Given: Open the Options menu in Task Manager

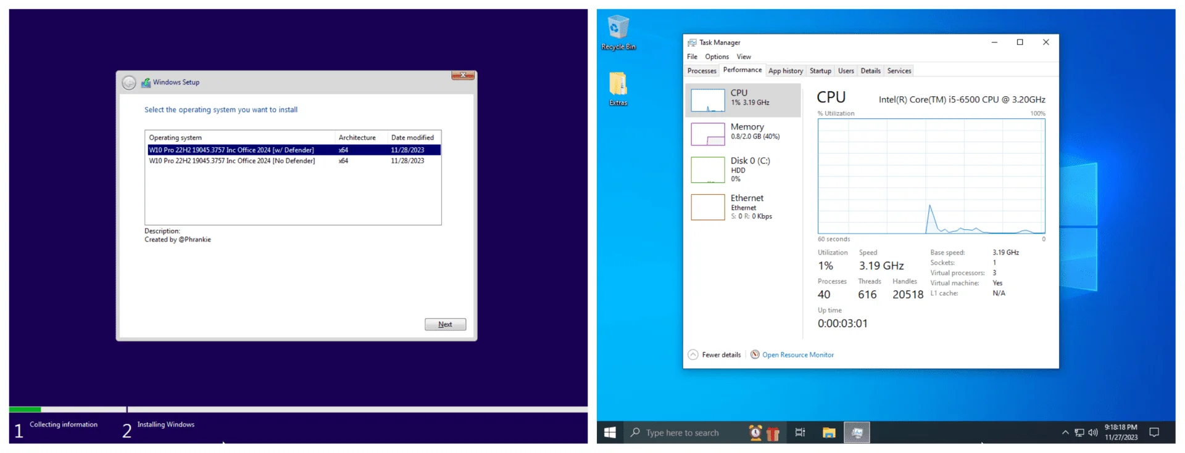Looking at the screenshot, I should coord(717,57).
